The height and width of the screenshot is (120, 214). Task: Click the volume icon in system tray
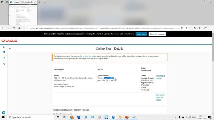(190, 117)
